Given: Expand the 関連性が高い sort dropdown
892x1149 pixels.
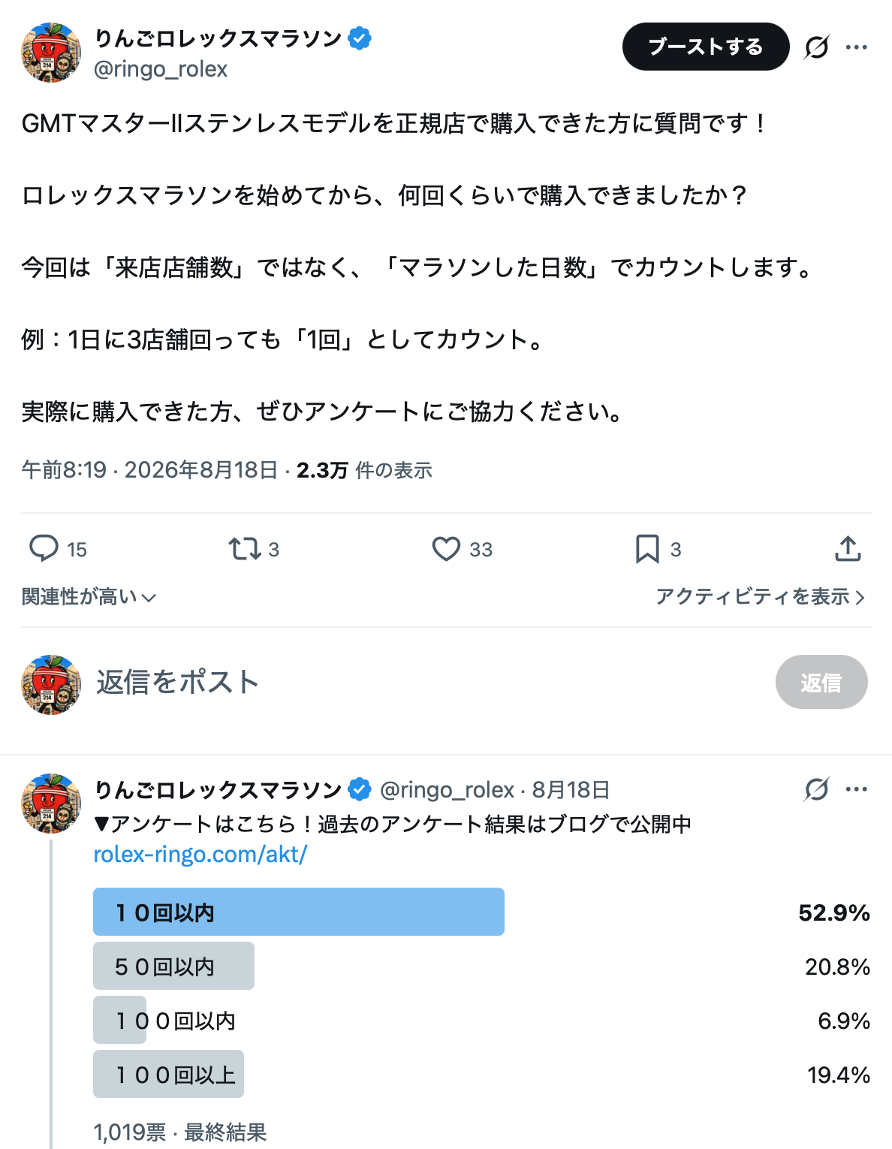Looking at the screenshot, I should (89, 597).
